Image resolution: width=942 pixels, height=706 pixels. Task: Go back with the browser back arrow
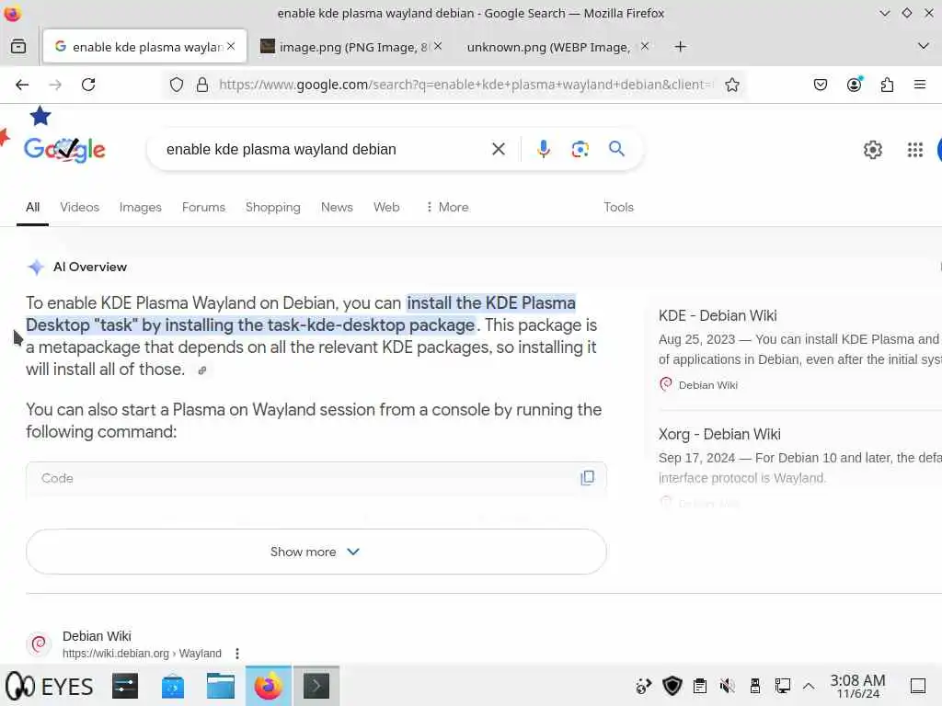[22, 85]
